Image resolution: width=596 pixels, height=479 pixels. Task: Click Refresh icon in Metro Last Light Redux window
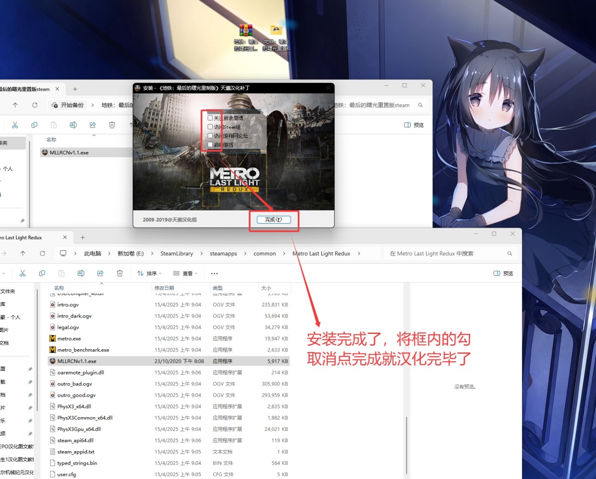(42, 253)
